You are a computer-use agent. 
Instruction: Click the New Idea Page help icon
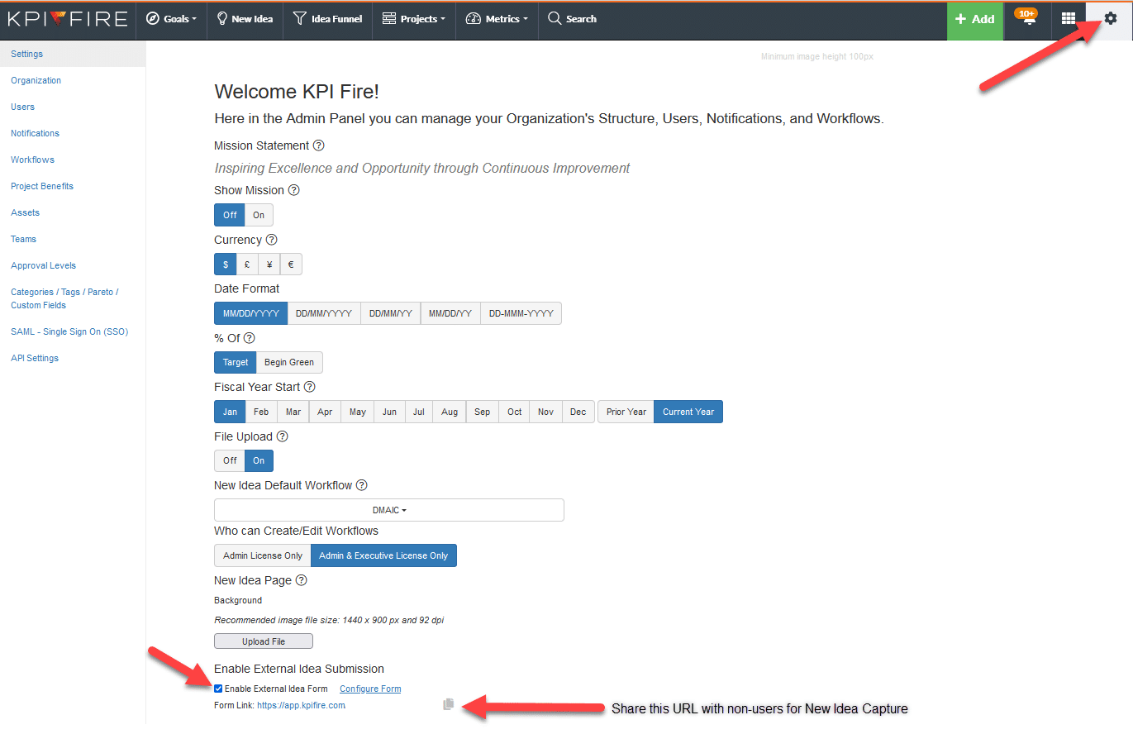pyautogui.click(x=302, y=580)
